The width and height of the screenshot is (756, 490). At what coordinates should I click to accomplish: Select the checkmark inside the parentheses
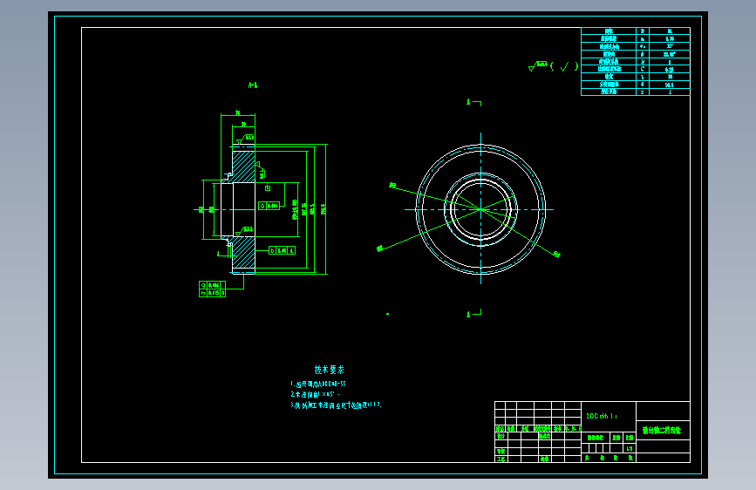[564, 66]
